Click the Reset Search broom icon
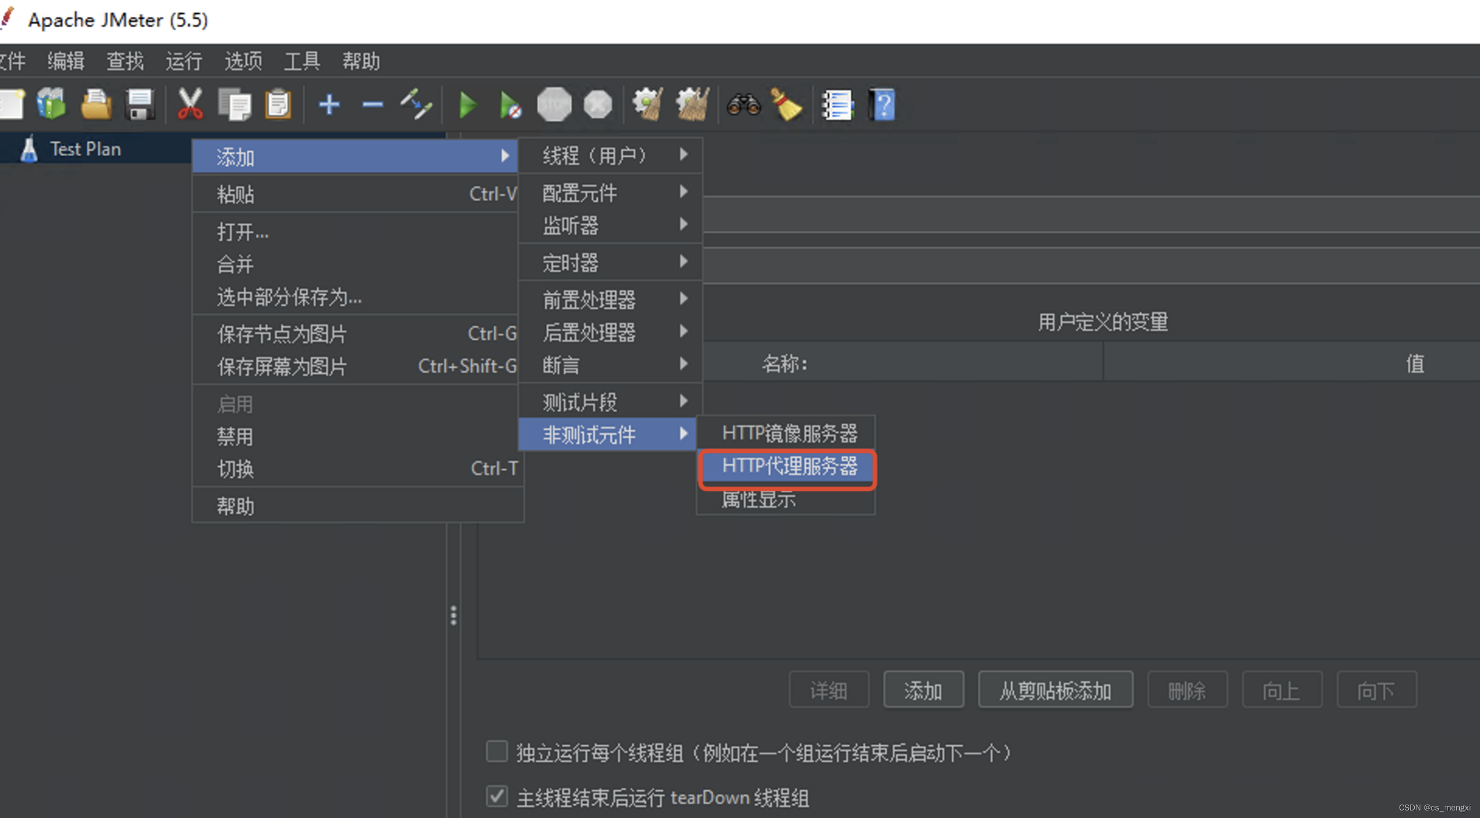 (x=786, y=105)
